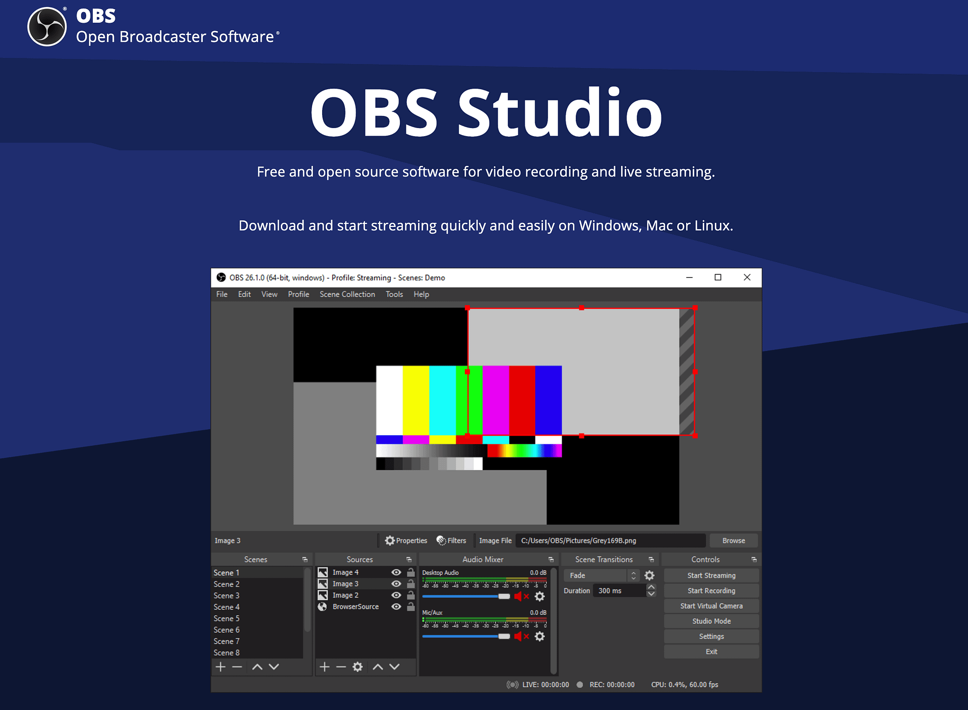
Task: Toggle lock on Image 3 source
Action: tap(411, 583)
